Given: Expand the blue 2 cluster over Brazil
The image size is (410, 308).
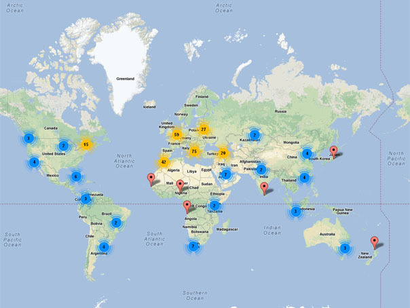Looking at the screenshot, I should pos(116,222).
